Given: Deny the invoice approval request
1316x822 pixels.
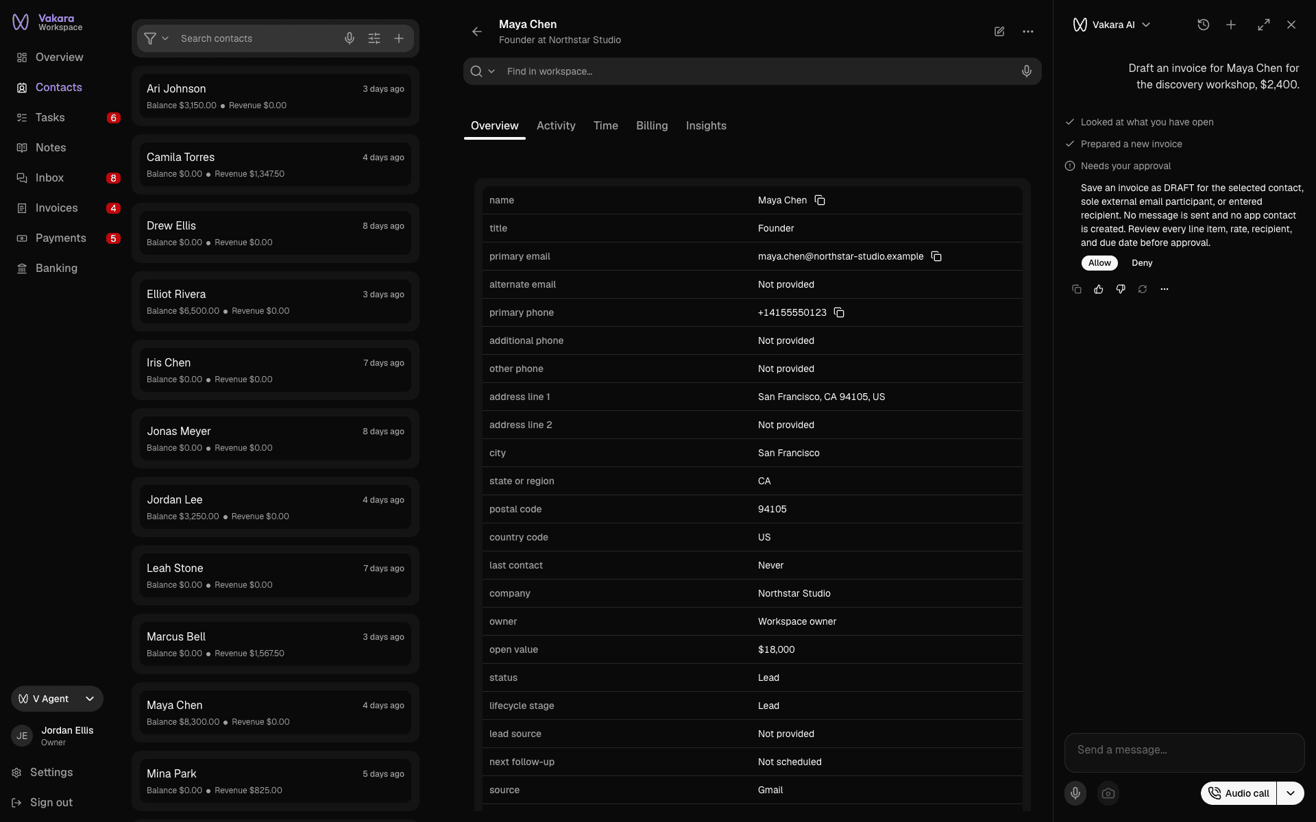Looking at the screenshot, I should click(1142, 263).
